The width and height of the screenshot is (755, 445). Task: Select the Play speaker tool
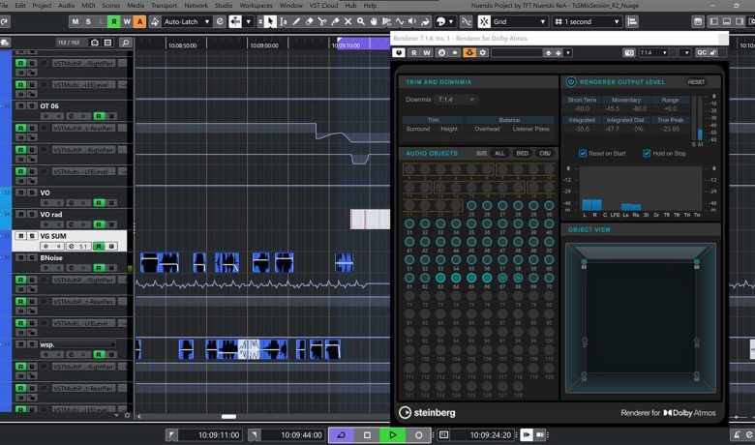point(412,21)
